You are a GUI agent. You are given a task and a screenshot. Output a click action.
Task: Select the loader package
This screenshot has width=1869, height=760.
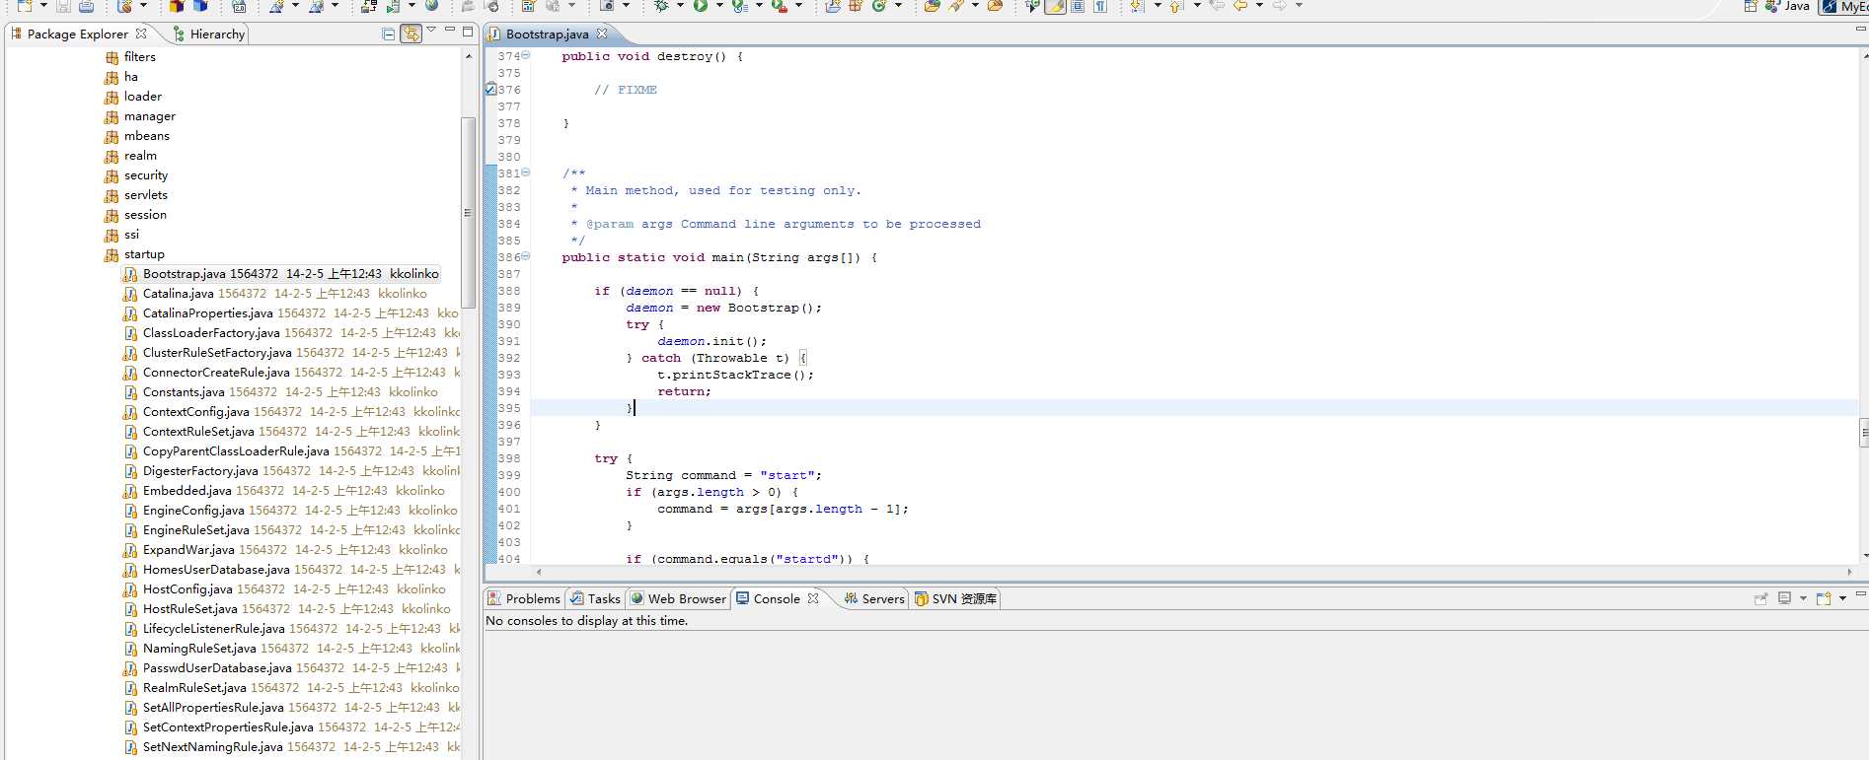(133, 97)
